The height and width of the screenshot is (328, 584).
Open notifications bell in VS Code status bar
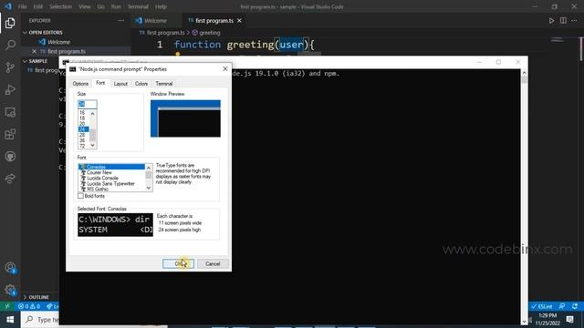pos(575,306)
